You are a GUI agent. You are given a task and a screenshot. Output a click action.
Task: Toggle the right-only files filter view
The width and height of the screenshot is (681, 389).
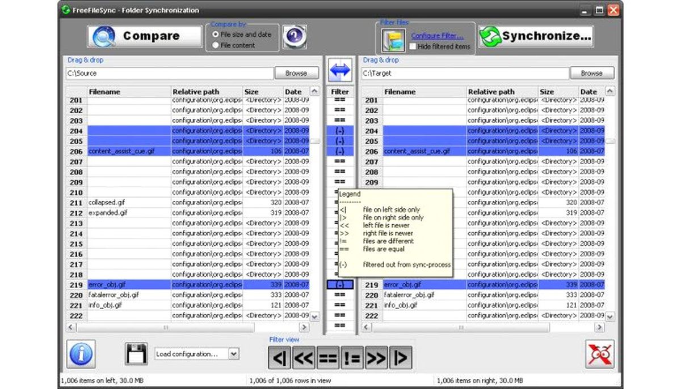pyautogui.click(x=401, y=357)
